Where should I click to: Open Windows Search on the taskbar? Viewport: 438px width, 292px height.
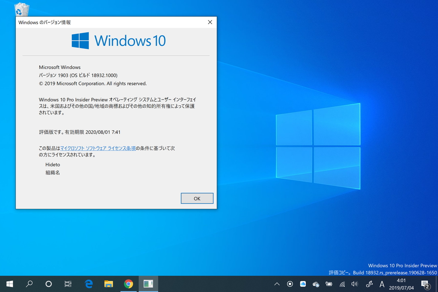[x=29, y=284]
